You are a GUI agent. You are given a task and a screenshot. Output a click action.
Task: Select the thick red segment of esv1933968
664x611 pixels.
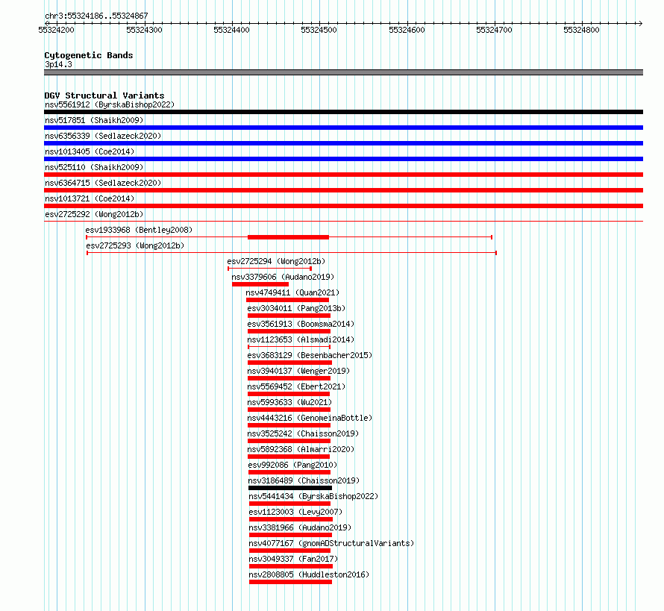[289, 237]
